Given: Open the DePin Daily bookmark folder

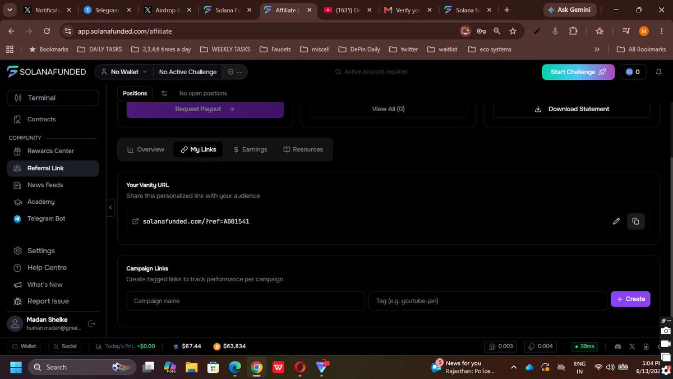Looking at the screenshot, I should (359, 49).
